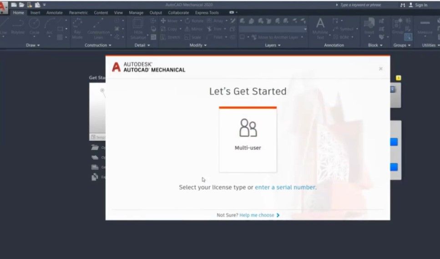Switch to the Insert ribbon tab

(35, 13)
